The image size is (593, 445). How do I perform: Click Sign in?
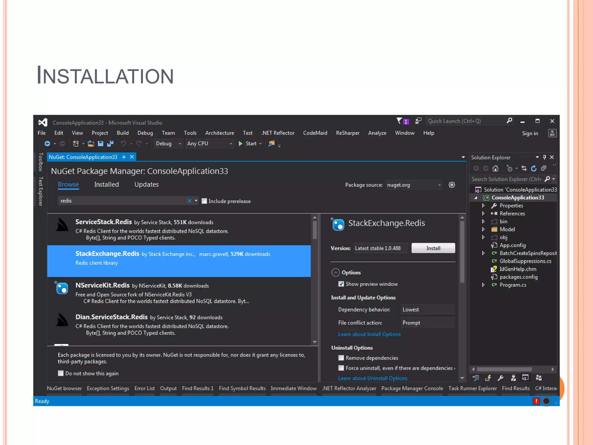tap(530, 133)
